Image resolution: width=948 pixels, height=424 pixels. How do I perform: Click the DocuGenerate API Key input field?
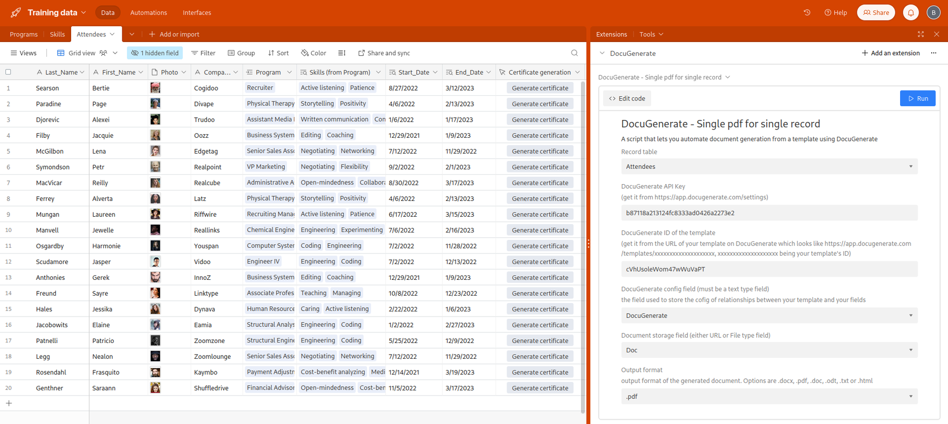769,213
